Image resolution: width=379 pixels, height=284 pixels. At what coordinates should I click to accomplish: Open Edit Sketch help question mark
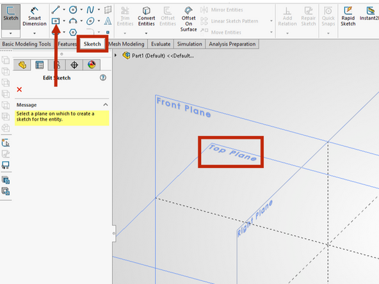103,77
